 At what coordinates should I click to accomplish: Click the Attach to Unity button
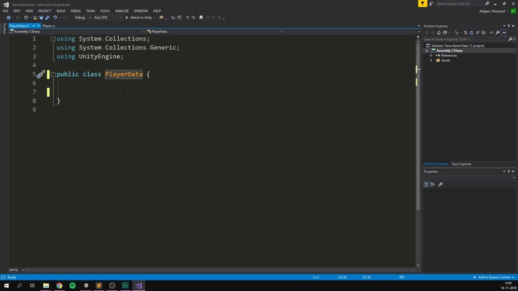(x=139, y=17)
